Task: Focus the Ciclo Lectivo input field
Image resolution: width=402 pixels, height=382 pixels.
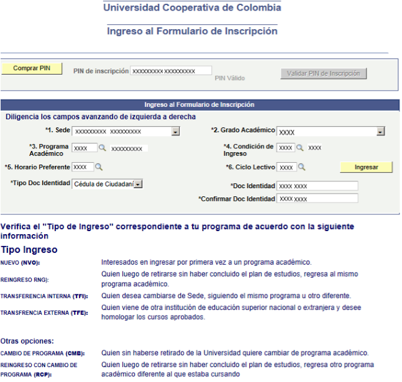Action: tap(286, 167)
